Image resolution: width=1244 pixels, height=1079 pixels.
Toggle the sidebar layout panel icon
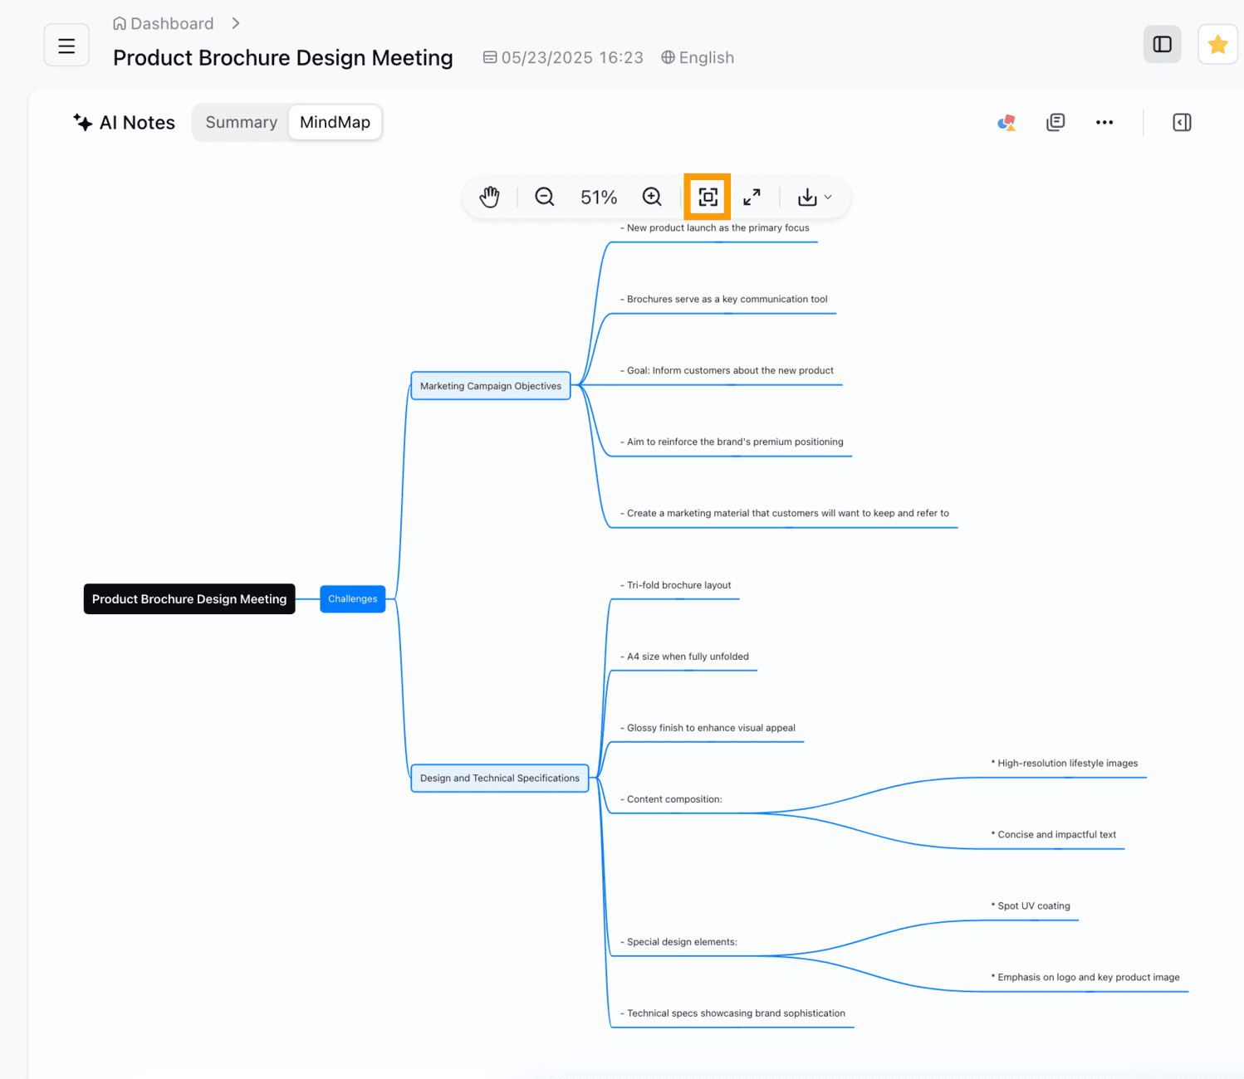coord(1163,45)
